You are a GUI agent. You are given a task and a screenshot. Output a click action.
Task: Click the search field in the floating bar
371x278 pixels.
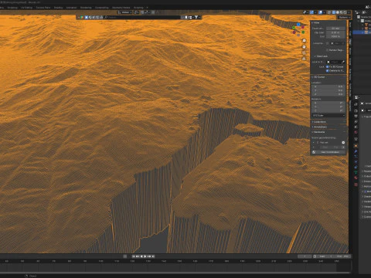coord(143,17)
